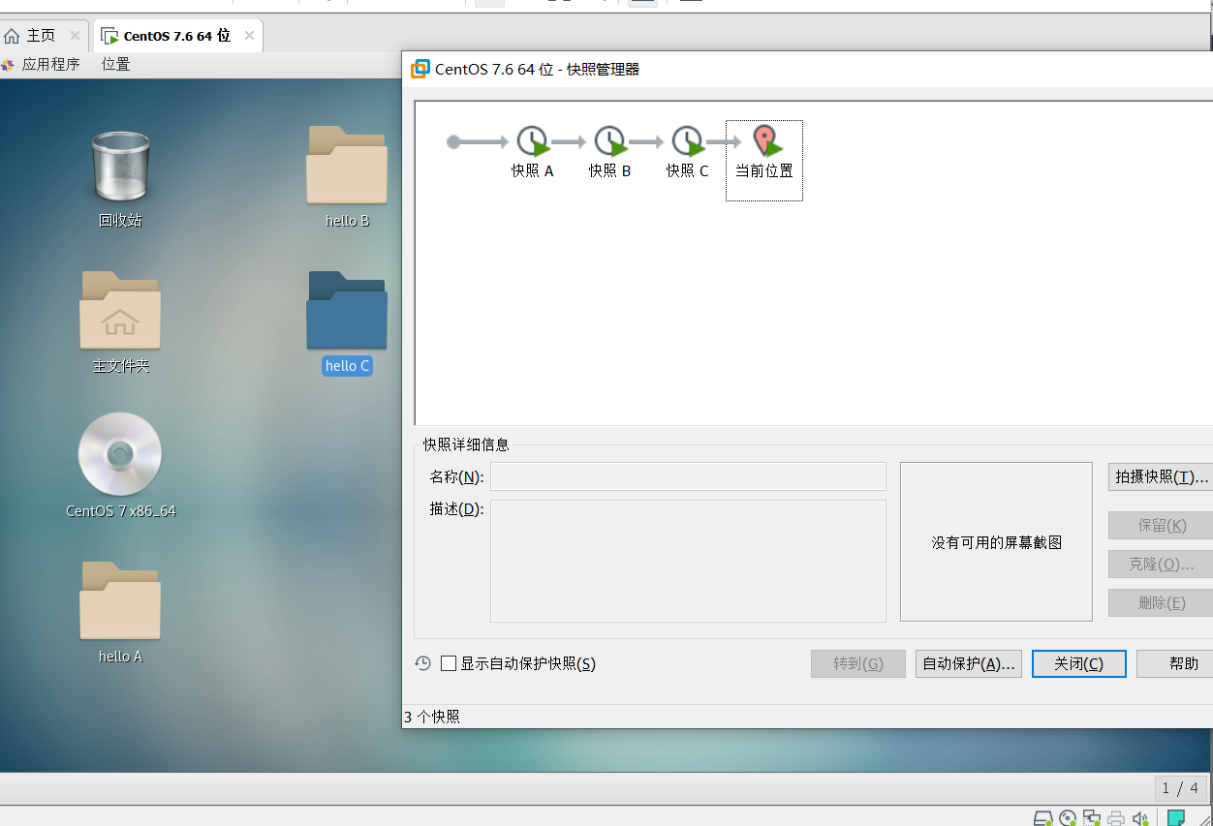Click the auto-protect clock icon beside checkbox

(422, 663)
